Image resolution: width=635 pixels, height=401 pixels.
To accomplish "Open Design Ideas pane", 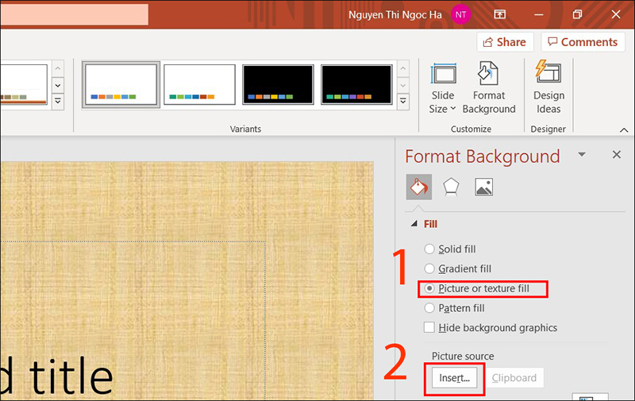I will pos(548,91).
